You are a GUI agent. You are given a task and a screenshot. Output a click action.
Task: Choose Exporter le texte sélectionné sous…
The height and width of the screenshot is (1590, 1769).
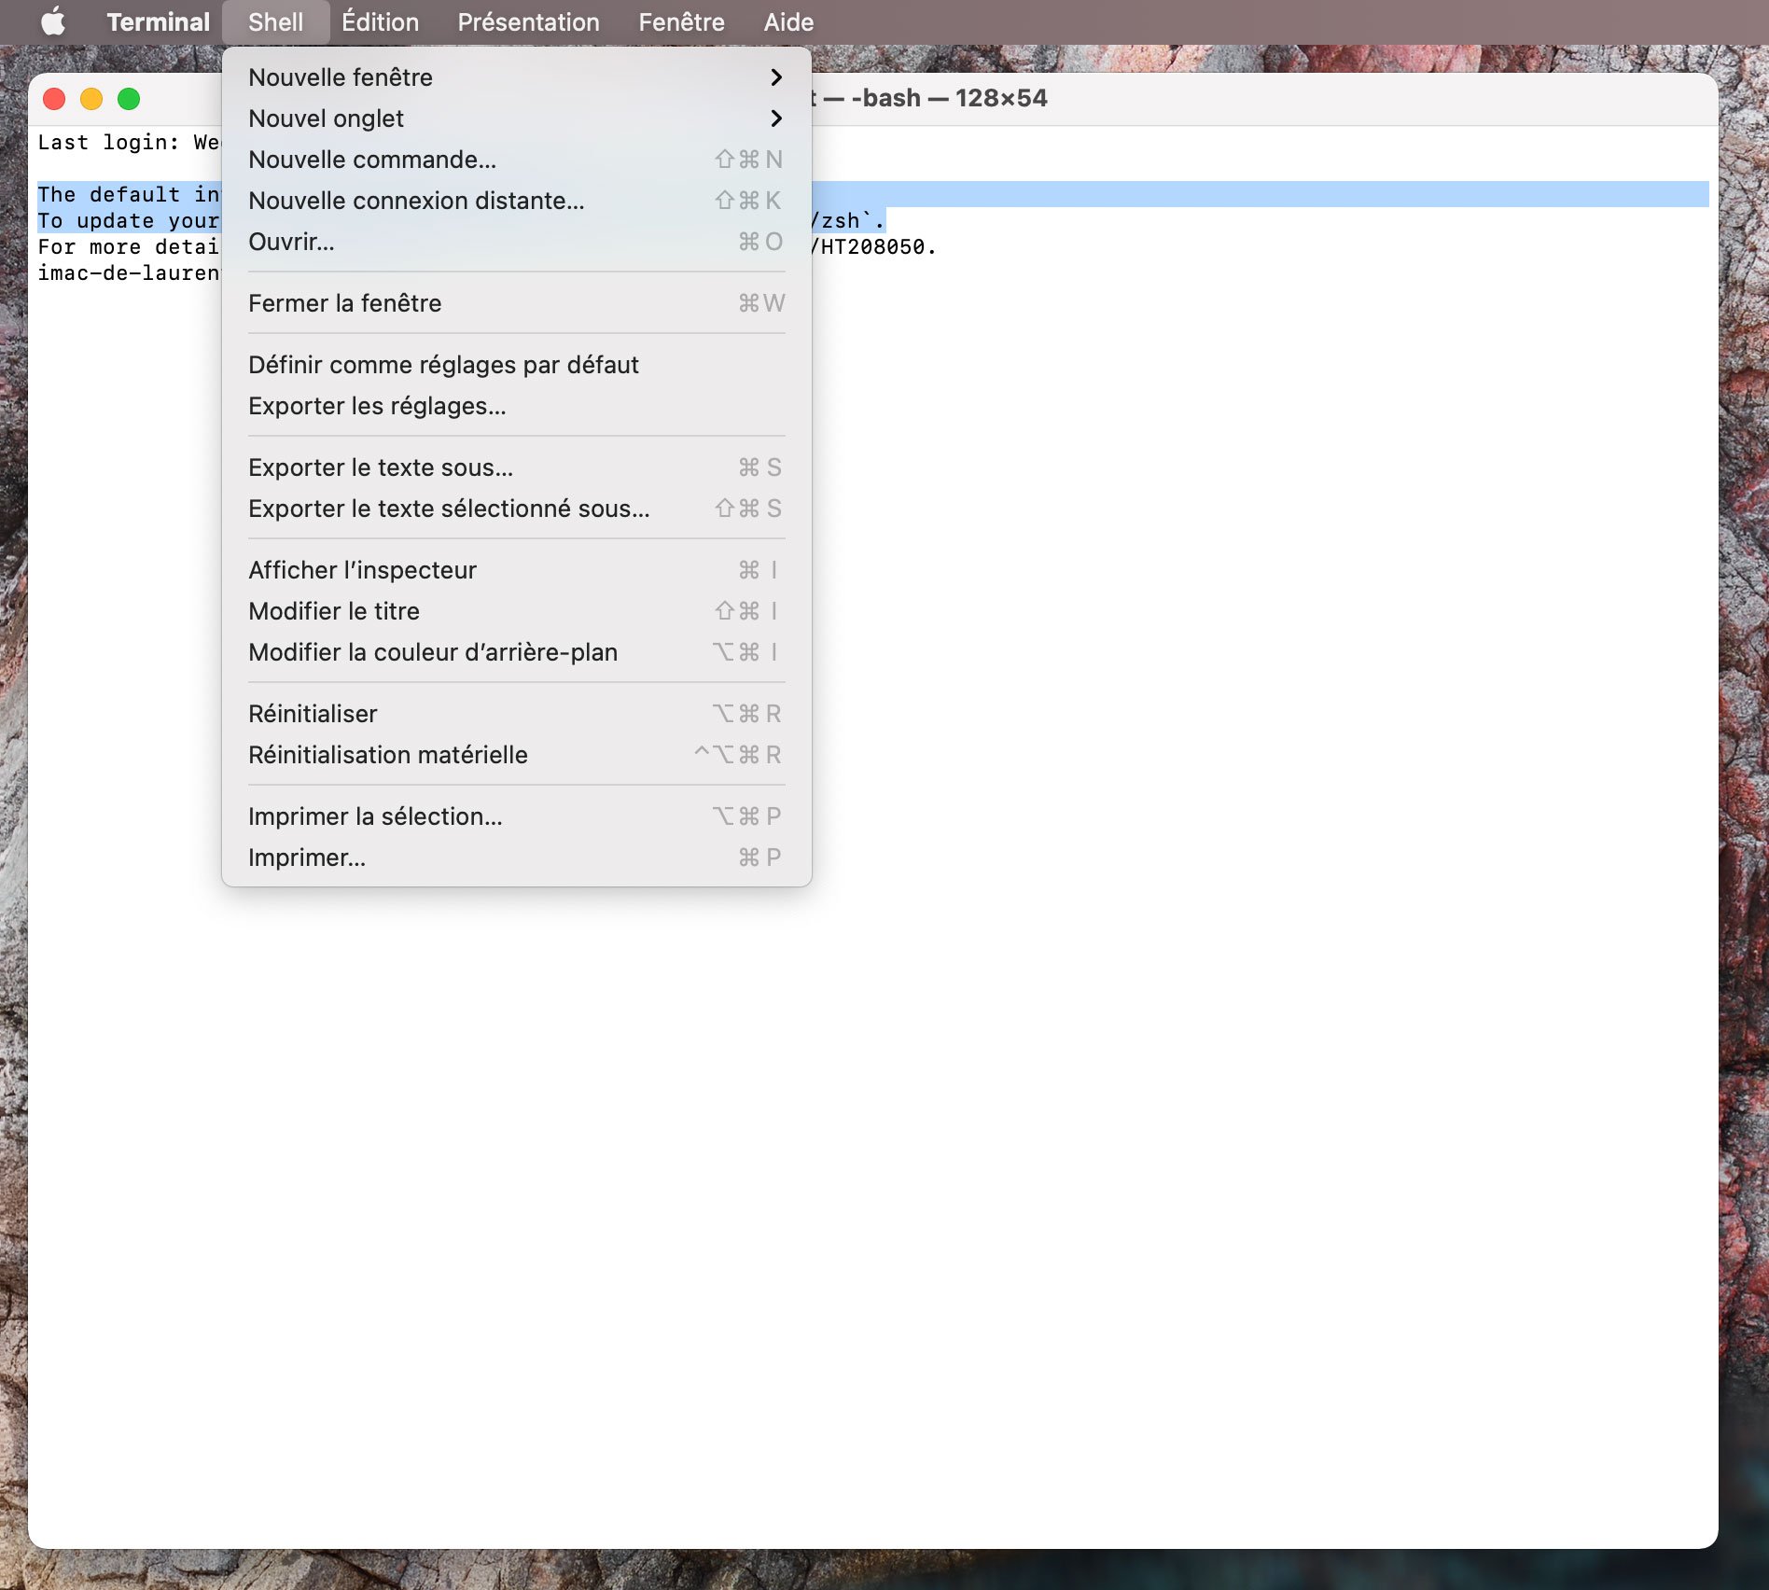pos(449,509)
